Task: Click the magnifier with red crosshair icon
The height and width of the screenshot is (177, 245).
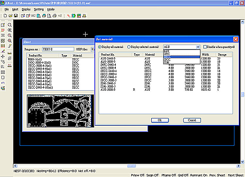Action: pyautogui.click(x=10, y=41)
